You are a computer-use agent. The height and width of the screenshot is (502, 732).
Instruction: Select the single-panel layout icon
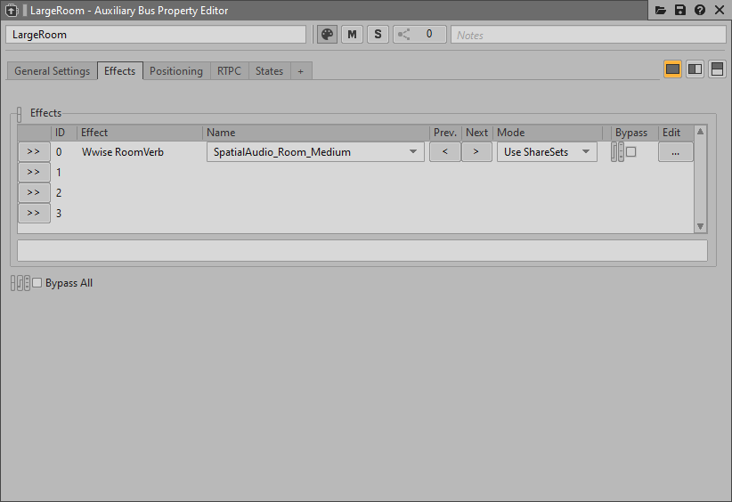[673, 69]
